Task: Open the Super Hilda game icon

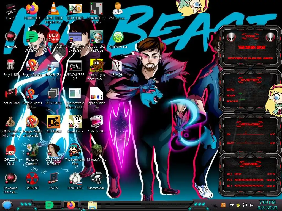Action: pos(75,125)
